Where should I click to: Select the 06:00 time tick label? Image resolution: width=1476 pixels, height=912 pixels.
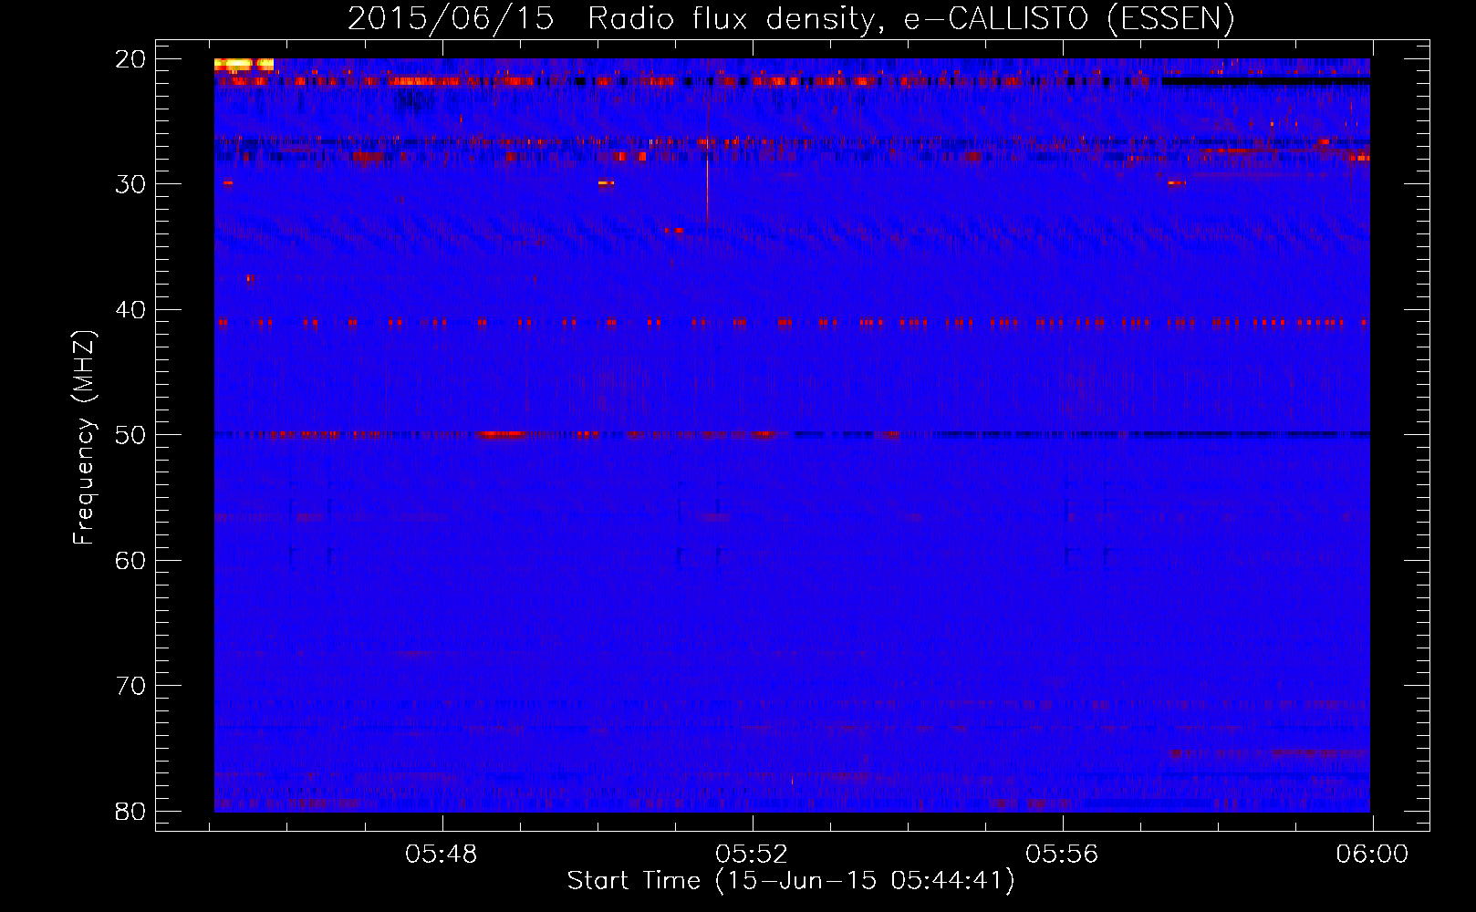1372,854
